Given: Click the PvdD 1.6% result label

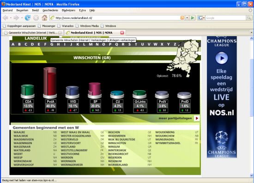Looking at the screenshot, I should [185, 106].
